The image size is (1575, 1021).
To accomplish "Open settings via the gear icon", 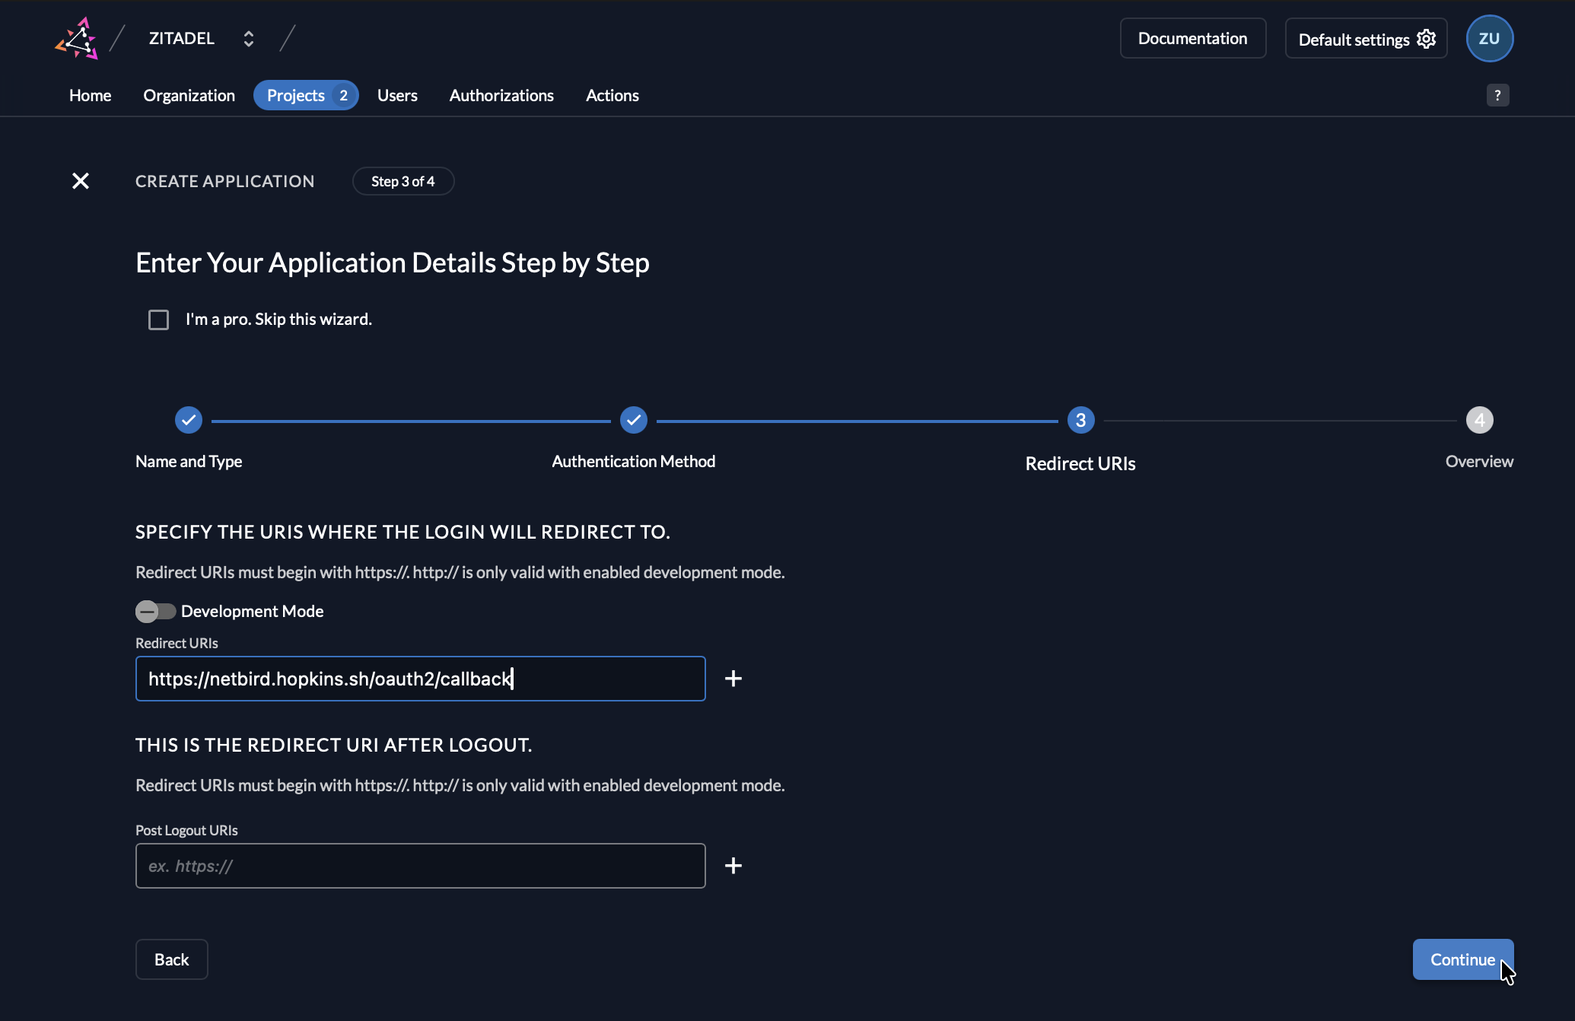I will click(x=1426, y=39).
